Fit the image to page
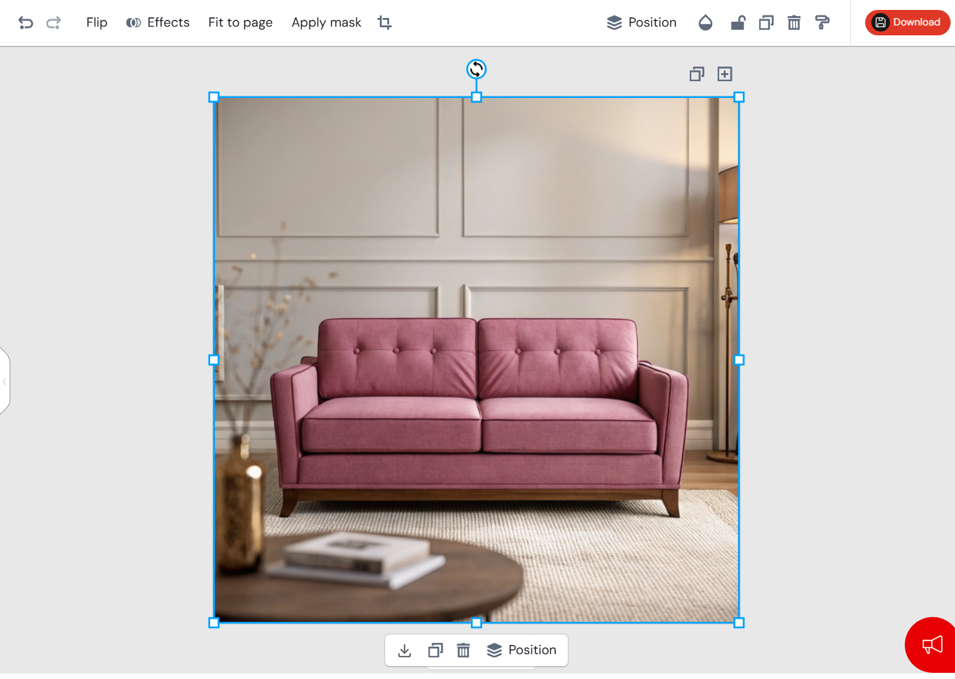The height and width of the screenshot is (679, 955). pyautogui.click(x=240, y=22)
